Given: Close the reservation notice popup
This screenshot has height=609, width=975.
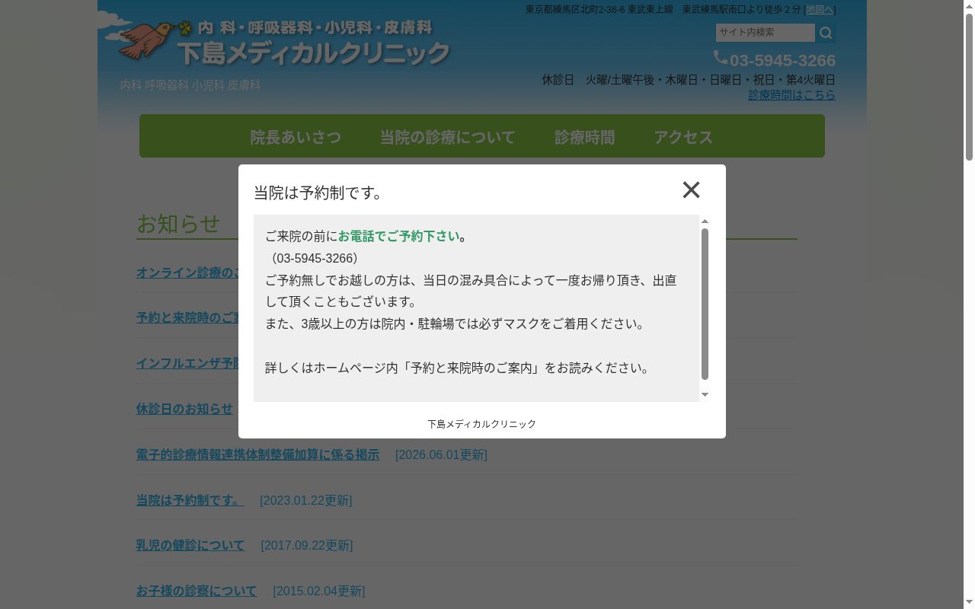Looking at the screenshot, I should (x=691, y=190).
